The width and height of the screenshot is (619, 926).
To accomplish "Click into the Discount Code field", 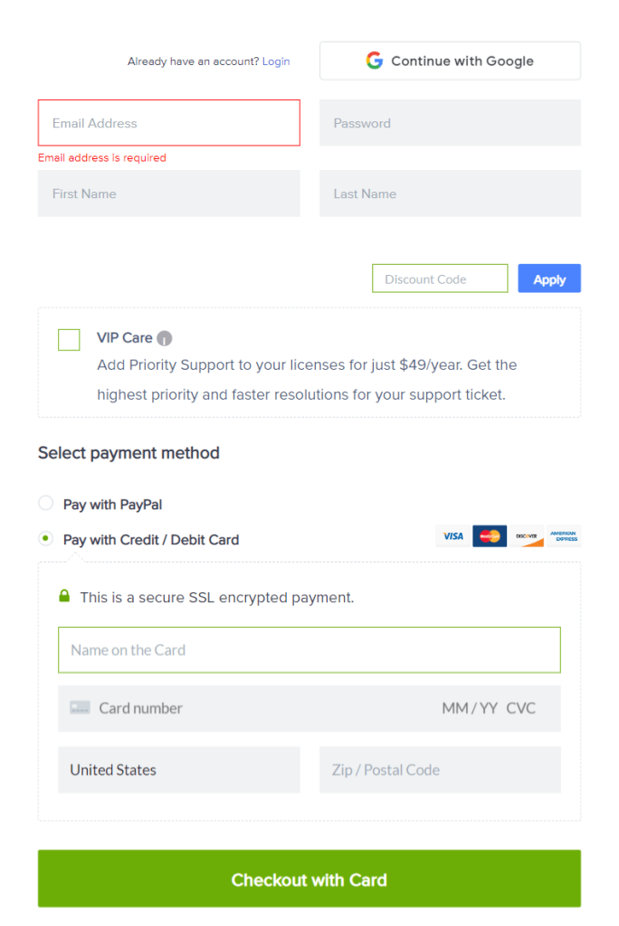I will point(440,279).
